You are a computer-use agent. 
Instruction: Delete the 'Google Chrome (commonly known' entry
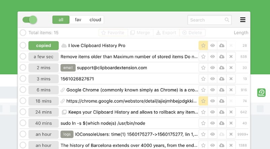click(x=231, y=90)
